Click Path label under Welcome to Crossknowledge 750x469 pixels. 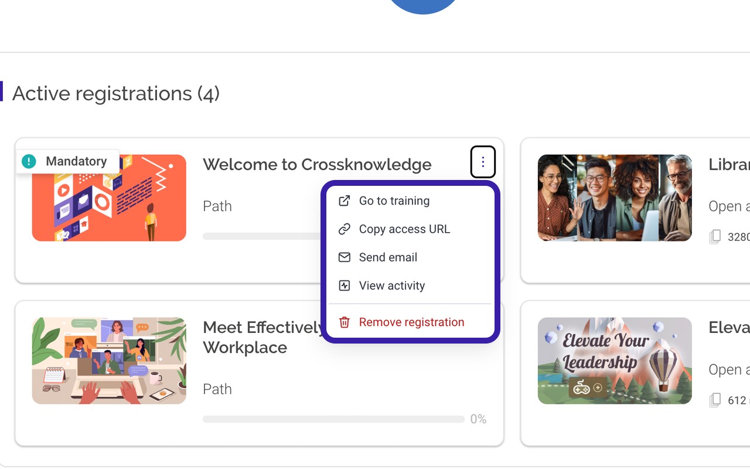[217, 206]
